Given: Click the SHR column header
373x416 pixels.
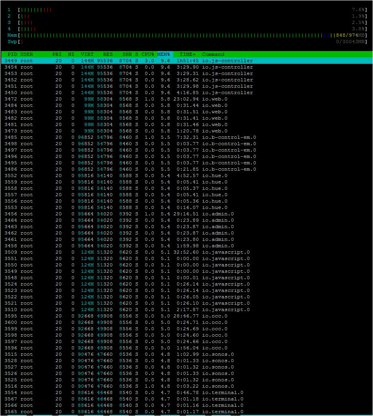Looking at the screenshot, I should [127, 54].
